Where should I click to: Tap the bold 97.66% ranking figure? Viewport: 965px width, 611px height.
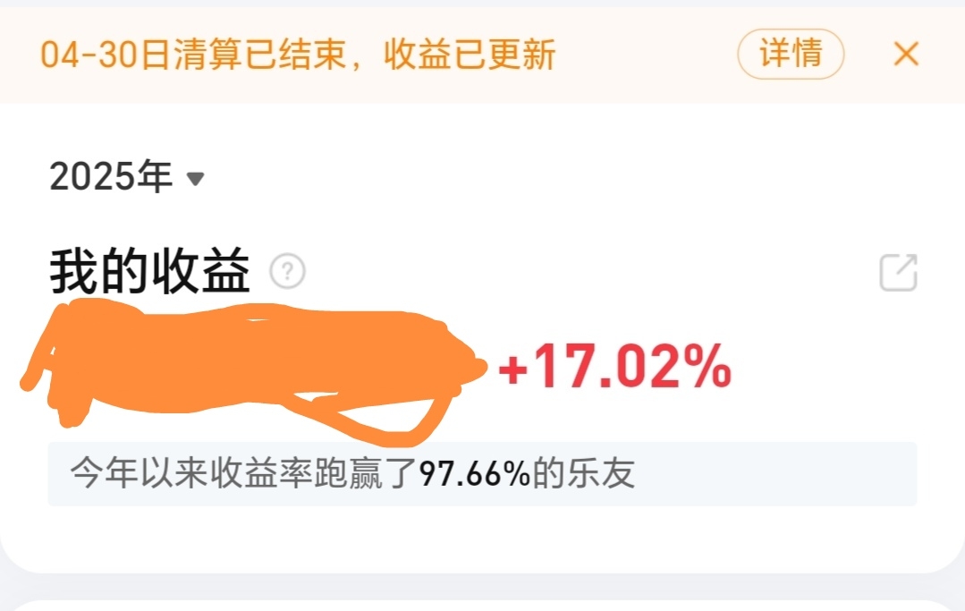click(475, 474)
